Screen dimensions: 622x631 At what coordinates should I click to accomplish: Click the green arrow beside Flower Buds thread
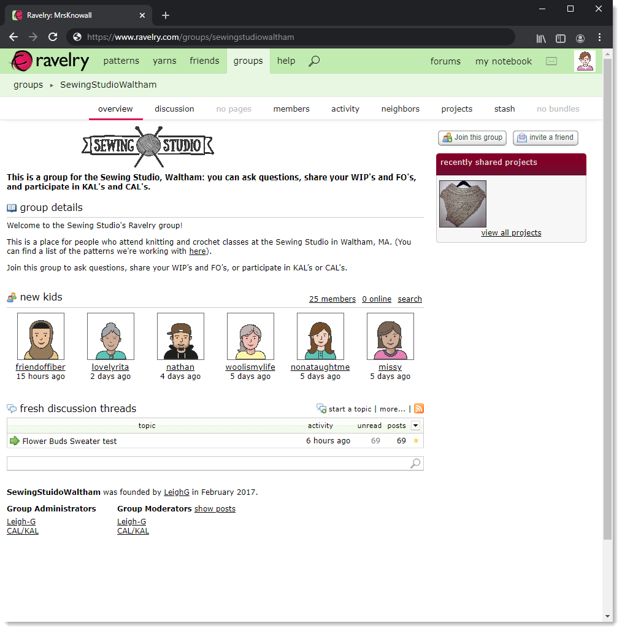(15, 441)
